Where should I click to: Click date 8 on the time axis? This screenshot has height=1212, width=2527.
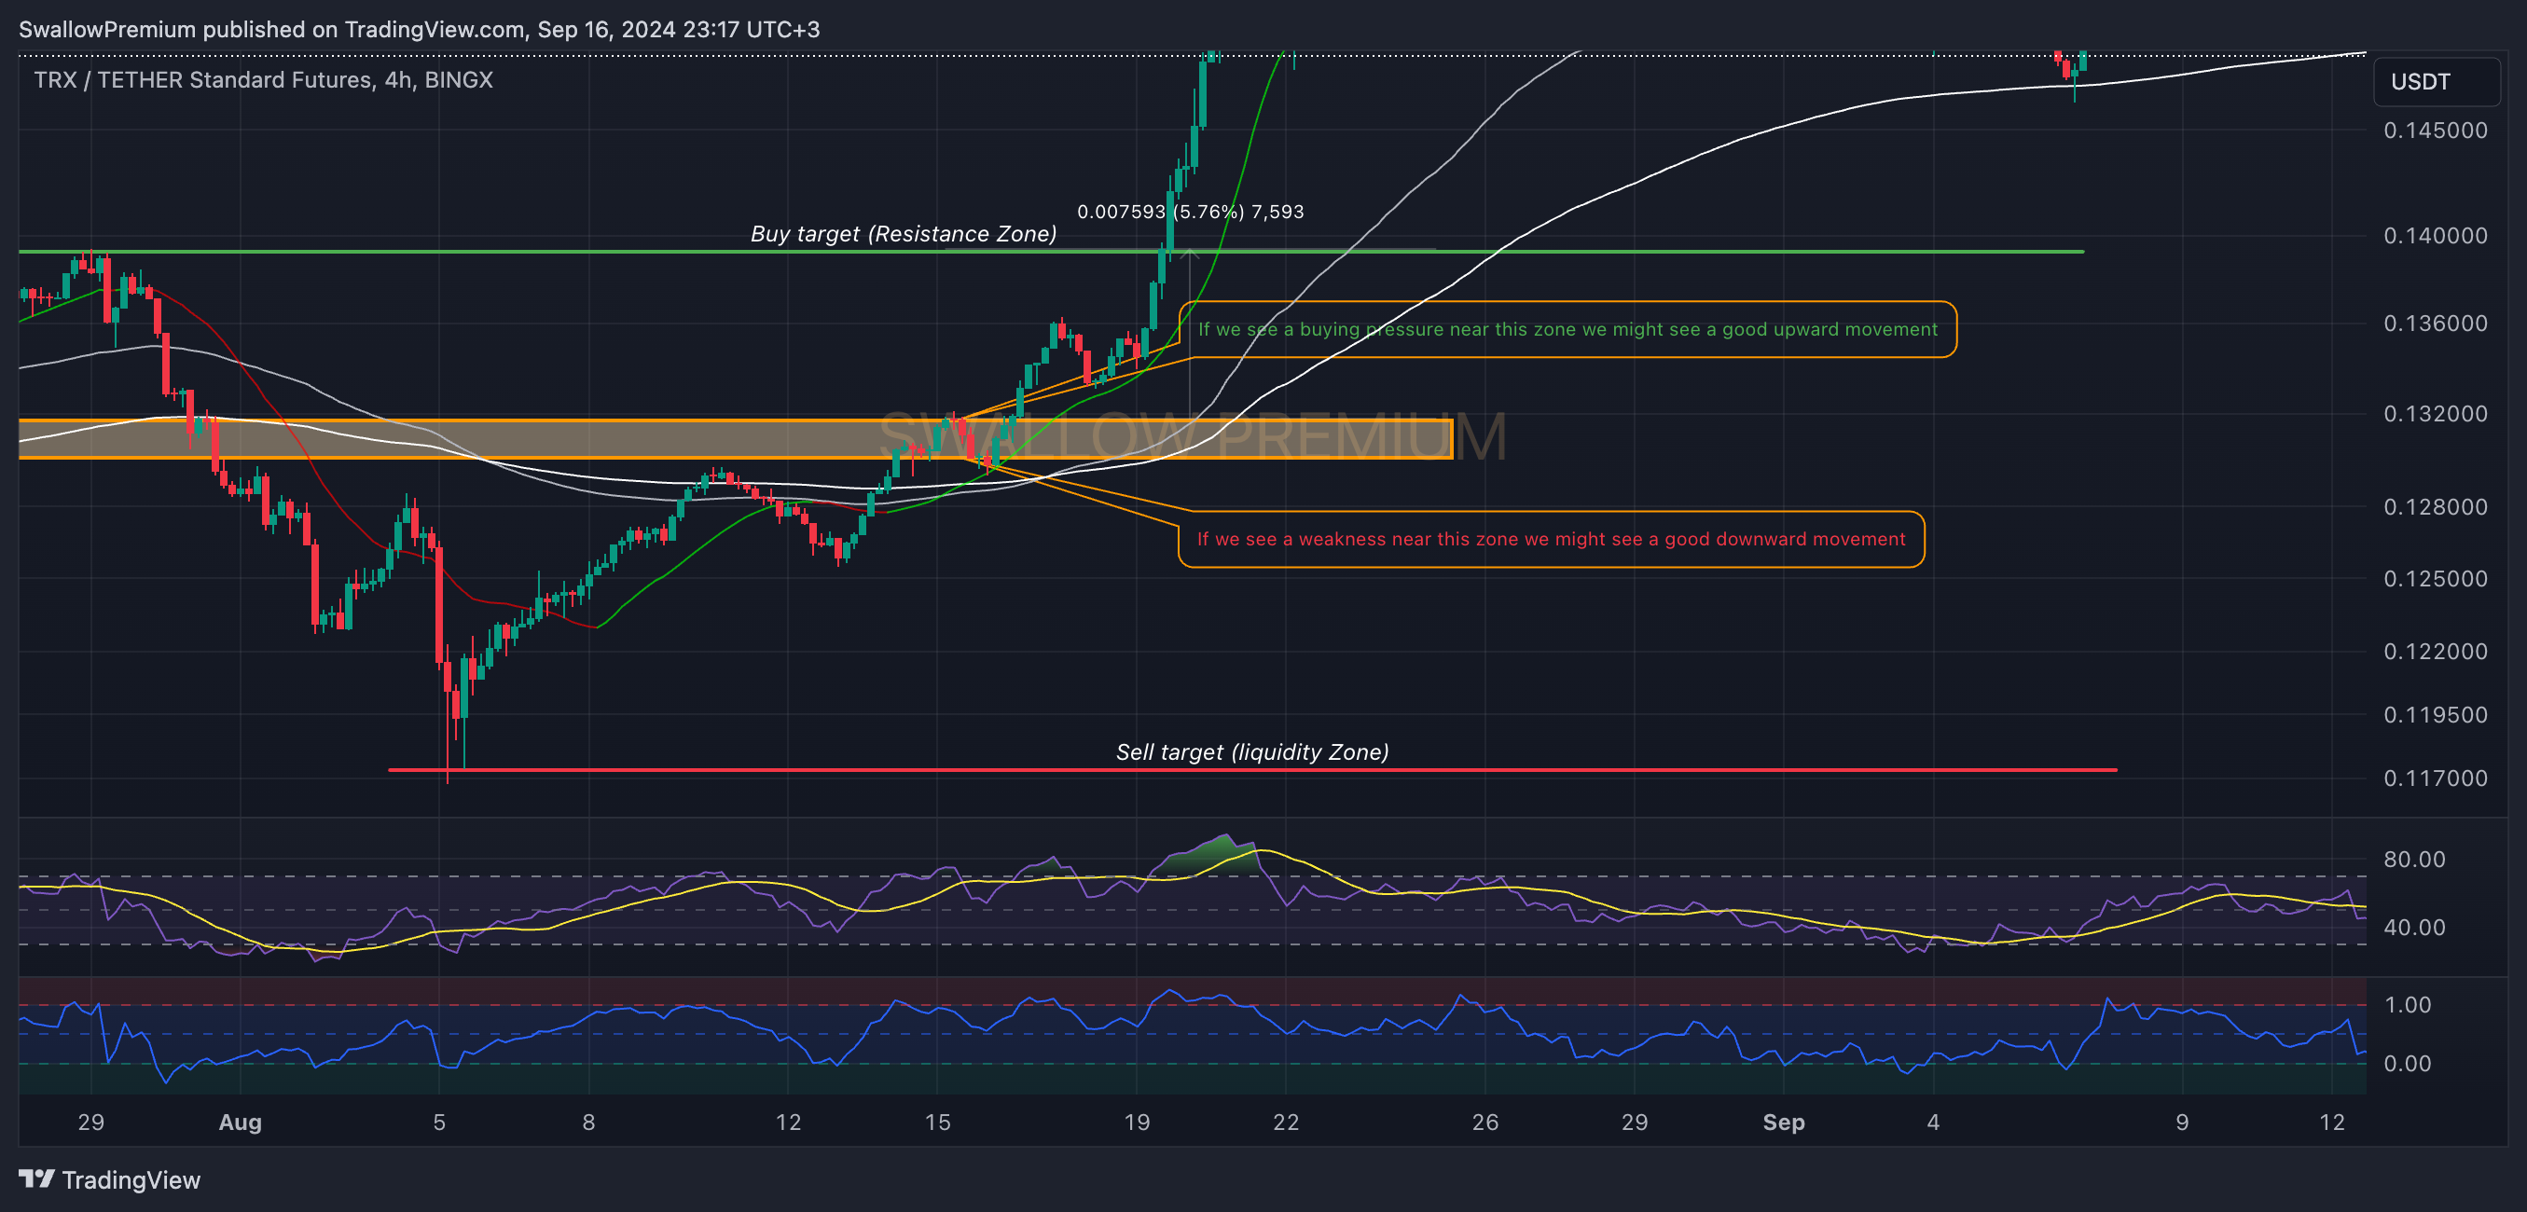coord(588,1122)
